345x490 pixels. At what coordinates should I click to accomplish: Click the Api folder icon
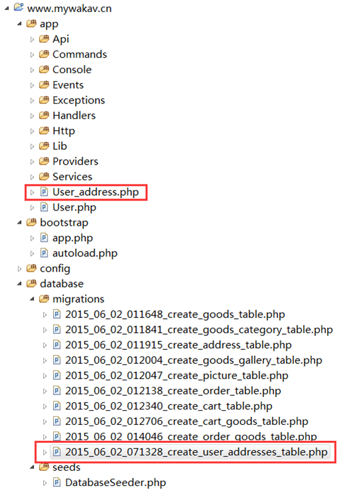pyautogui.click(x=44, y=39)
